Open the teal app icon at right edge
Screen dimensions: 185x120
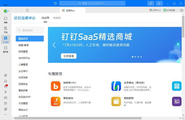(x=177, y=86)
